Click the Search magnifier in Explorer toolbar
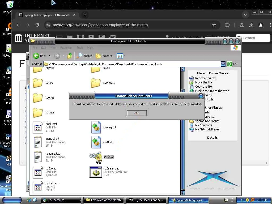Viewport: 272px width, 204px height. [84, 56]
